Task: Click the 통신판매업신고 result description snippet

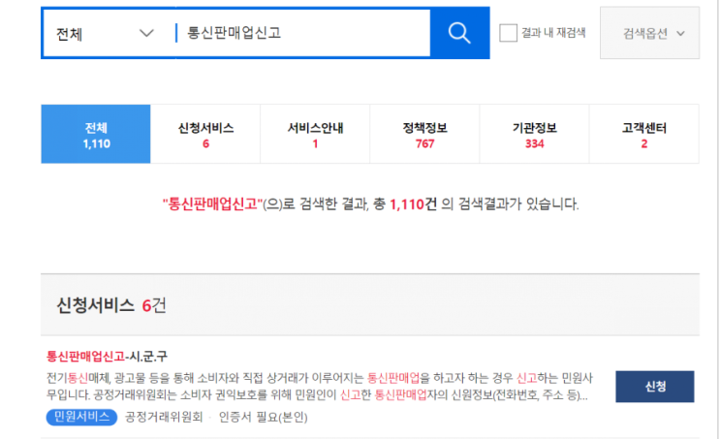Action: tap(320, 387)
